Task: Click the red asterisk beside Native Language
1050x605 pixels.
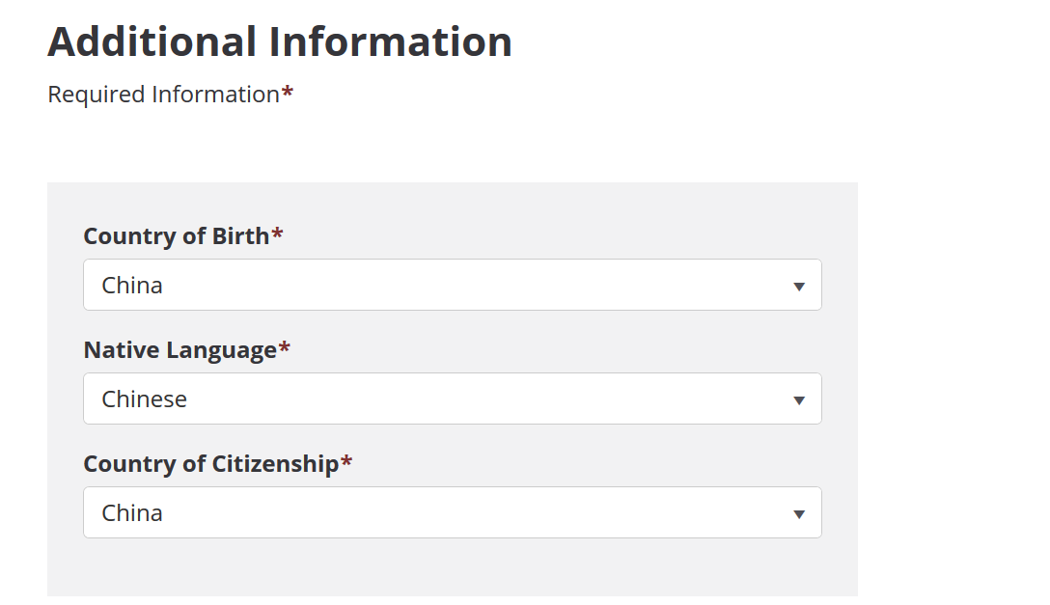Action: pos(284,346)
